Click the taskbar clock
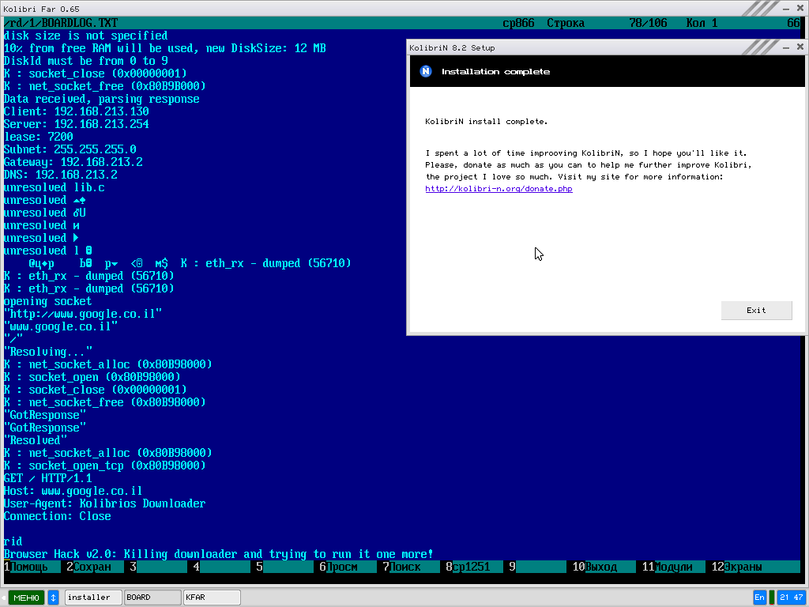The height and width of the screenshot is (607, 809). click(x=792, y=598)
